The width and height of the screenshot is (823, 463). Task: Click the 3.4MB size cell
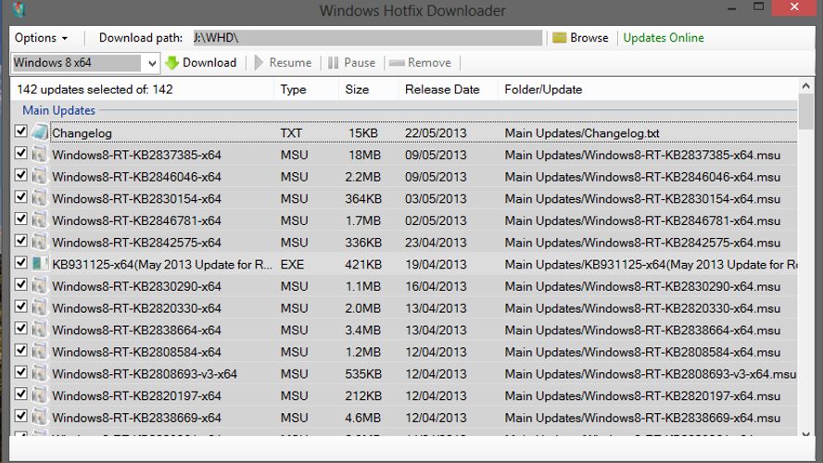click(362, 331)
